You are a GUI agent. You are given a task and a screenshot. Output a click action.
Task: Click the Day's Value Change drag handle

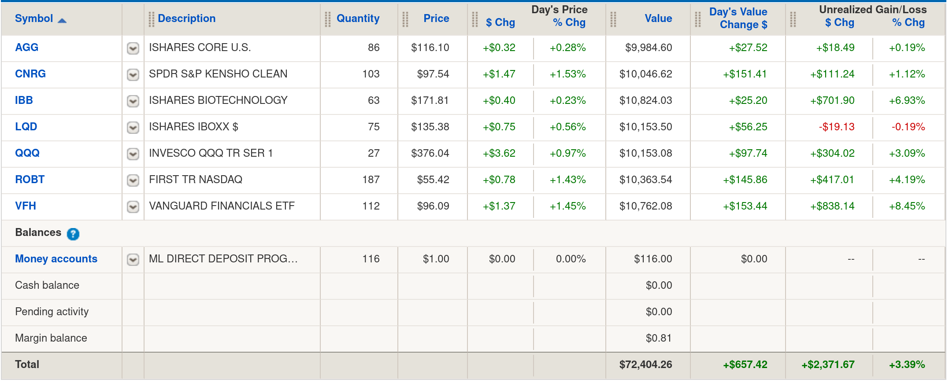[698, 19]
